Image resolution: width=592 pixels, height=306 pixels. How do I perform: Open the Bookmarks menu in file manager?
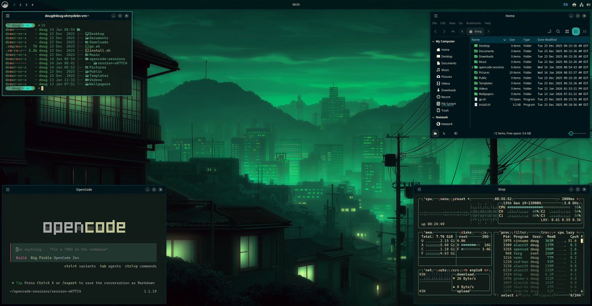coord(474,23)
